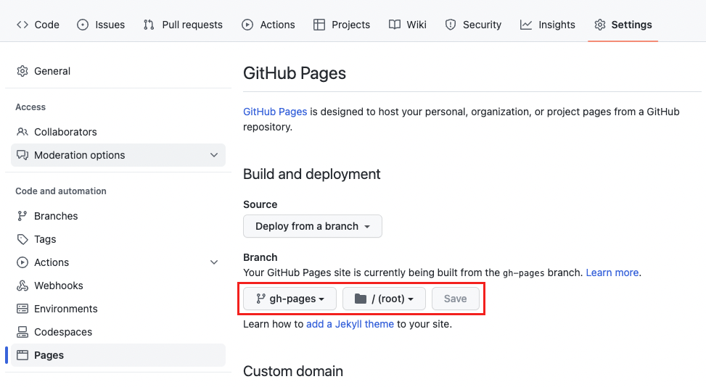The height and width of the screenshot is (387, 706).
Task: Click the Insights graph icon
Action: point(526,25)
